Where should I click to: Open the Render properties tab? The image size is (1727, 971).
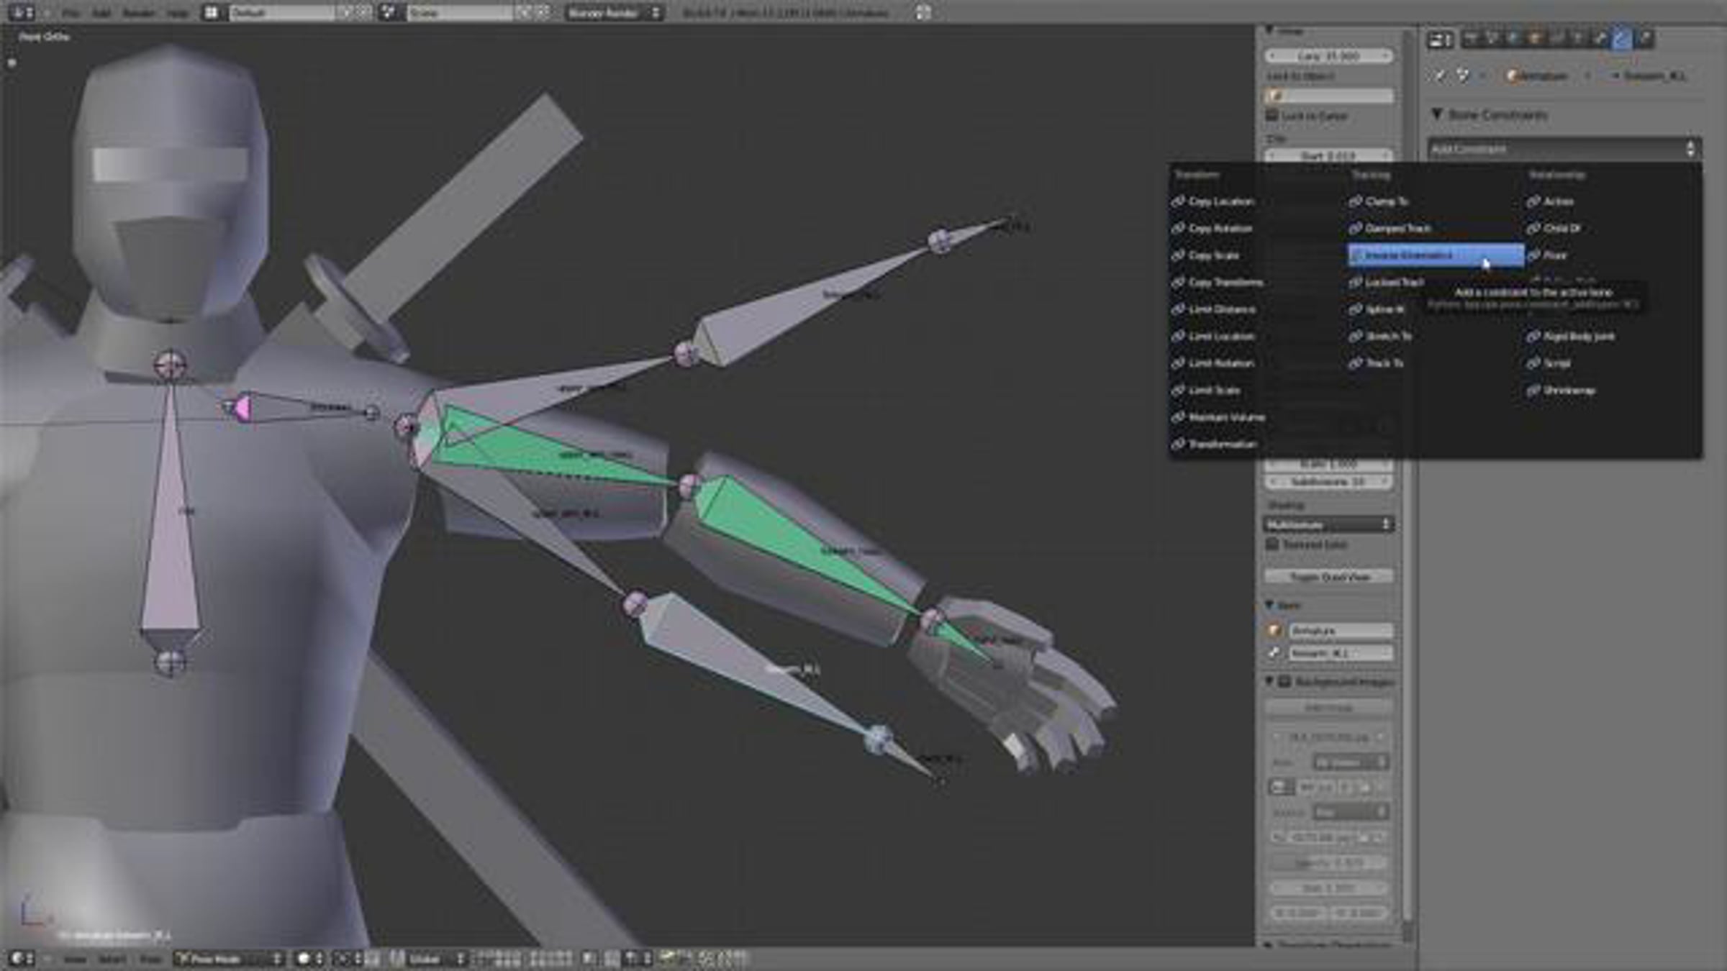[1472, 40]
